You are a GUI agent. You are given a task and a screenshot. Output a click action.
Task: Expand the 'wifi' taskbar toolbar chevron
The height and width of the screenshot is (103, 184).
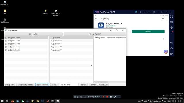[x=148, y=101]
